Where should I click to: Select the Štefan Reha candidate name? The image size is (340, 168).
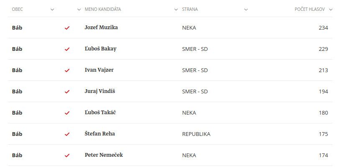point(100,134)
